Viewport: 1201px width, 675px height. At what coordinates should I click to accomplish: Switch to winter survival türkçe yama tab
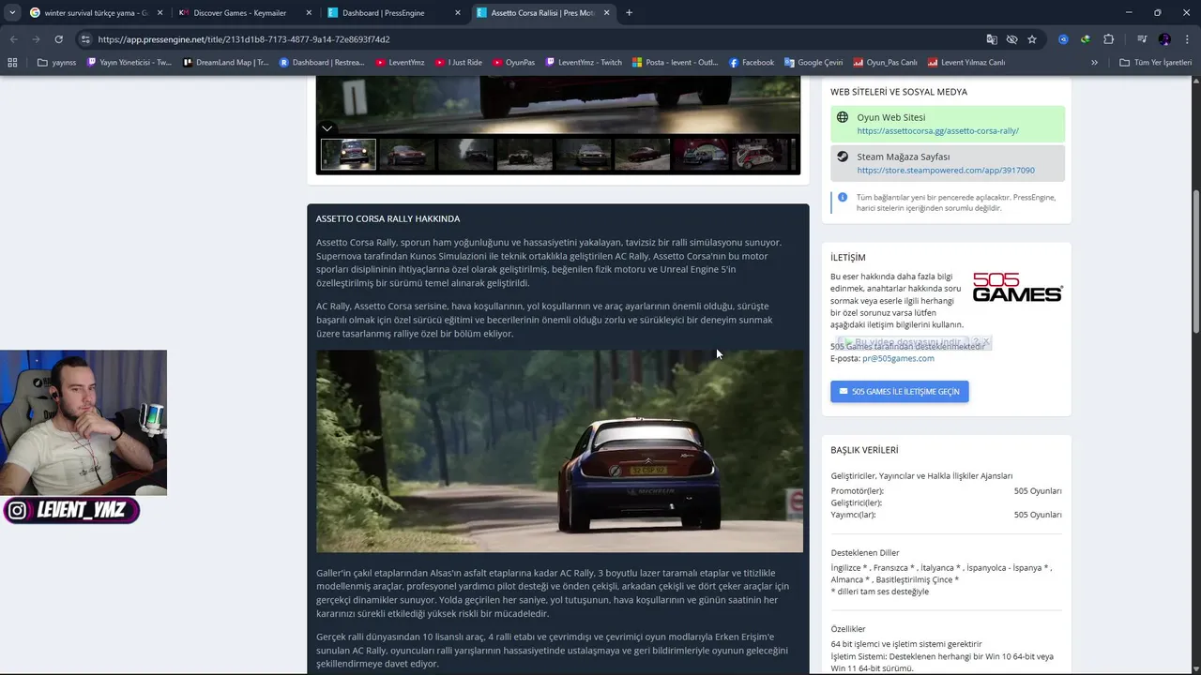97,13
